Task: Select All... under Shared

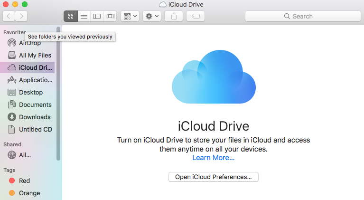Action: click(x=28, y=155)
